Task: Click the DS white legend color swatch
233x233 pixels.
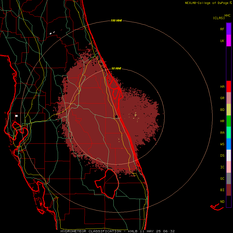Action: (x=229, y=155)
